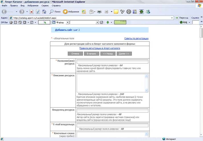Screen dimensions: 203x141
Task: Expand the Mail icon dropdown arrow
Action: point(95,12)
